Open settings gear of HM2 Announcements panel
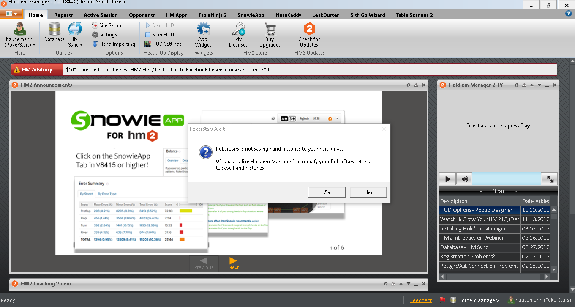 pos(409,85)
